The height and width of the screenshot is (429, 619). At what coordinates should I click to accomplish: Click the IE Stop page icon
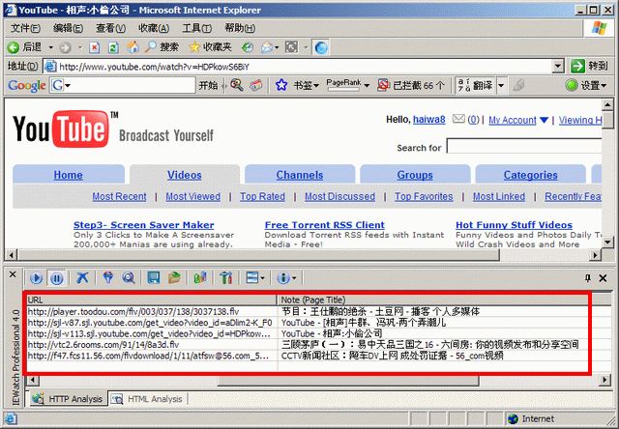click(95, 47)
